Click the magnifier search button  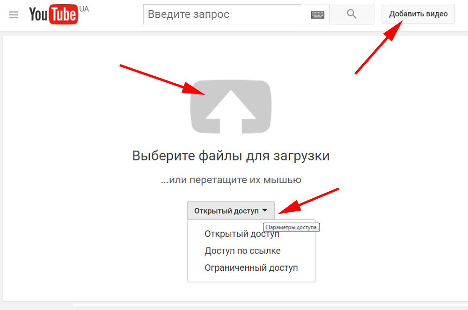(x=351, y=14)
